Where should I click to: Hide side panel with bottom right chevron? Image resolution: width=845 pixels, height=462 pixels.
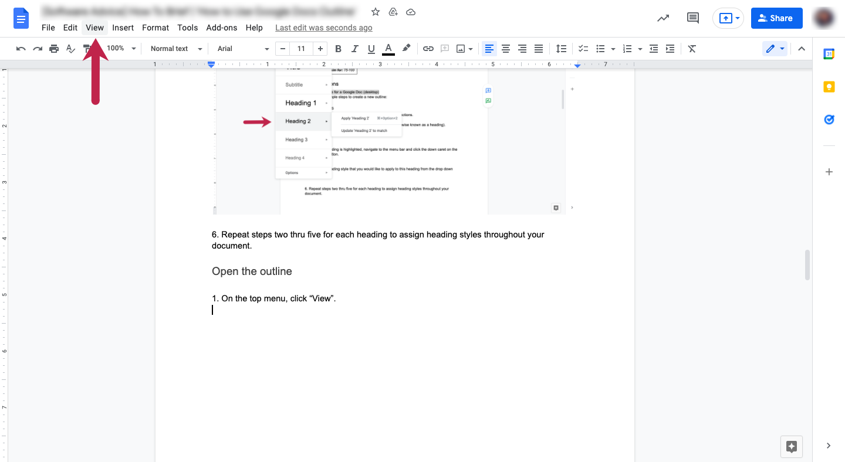point(829,446)
